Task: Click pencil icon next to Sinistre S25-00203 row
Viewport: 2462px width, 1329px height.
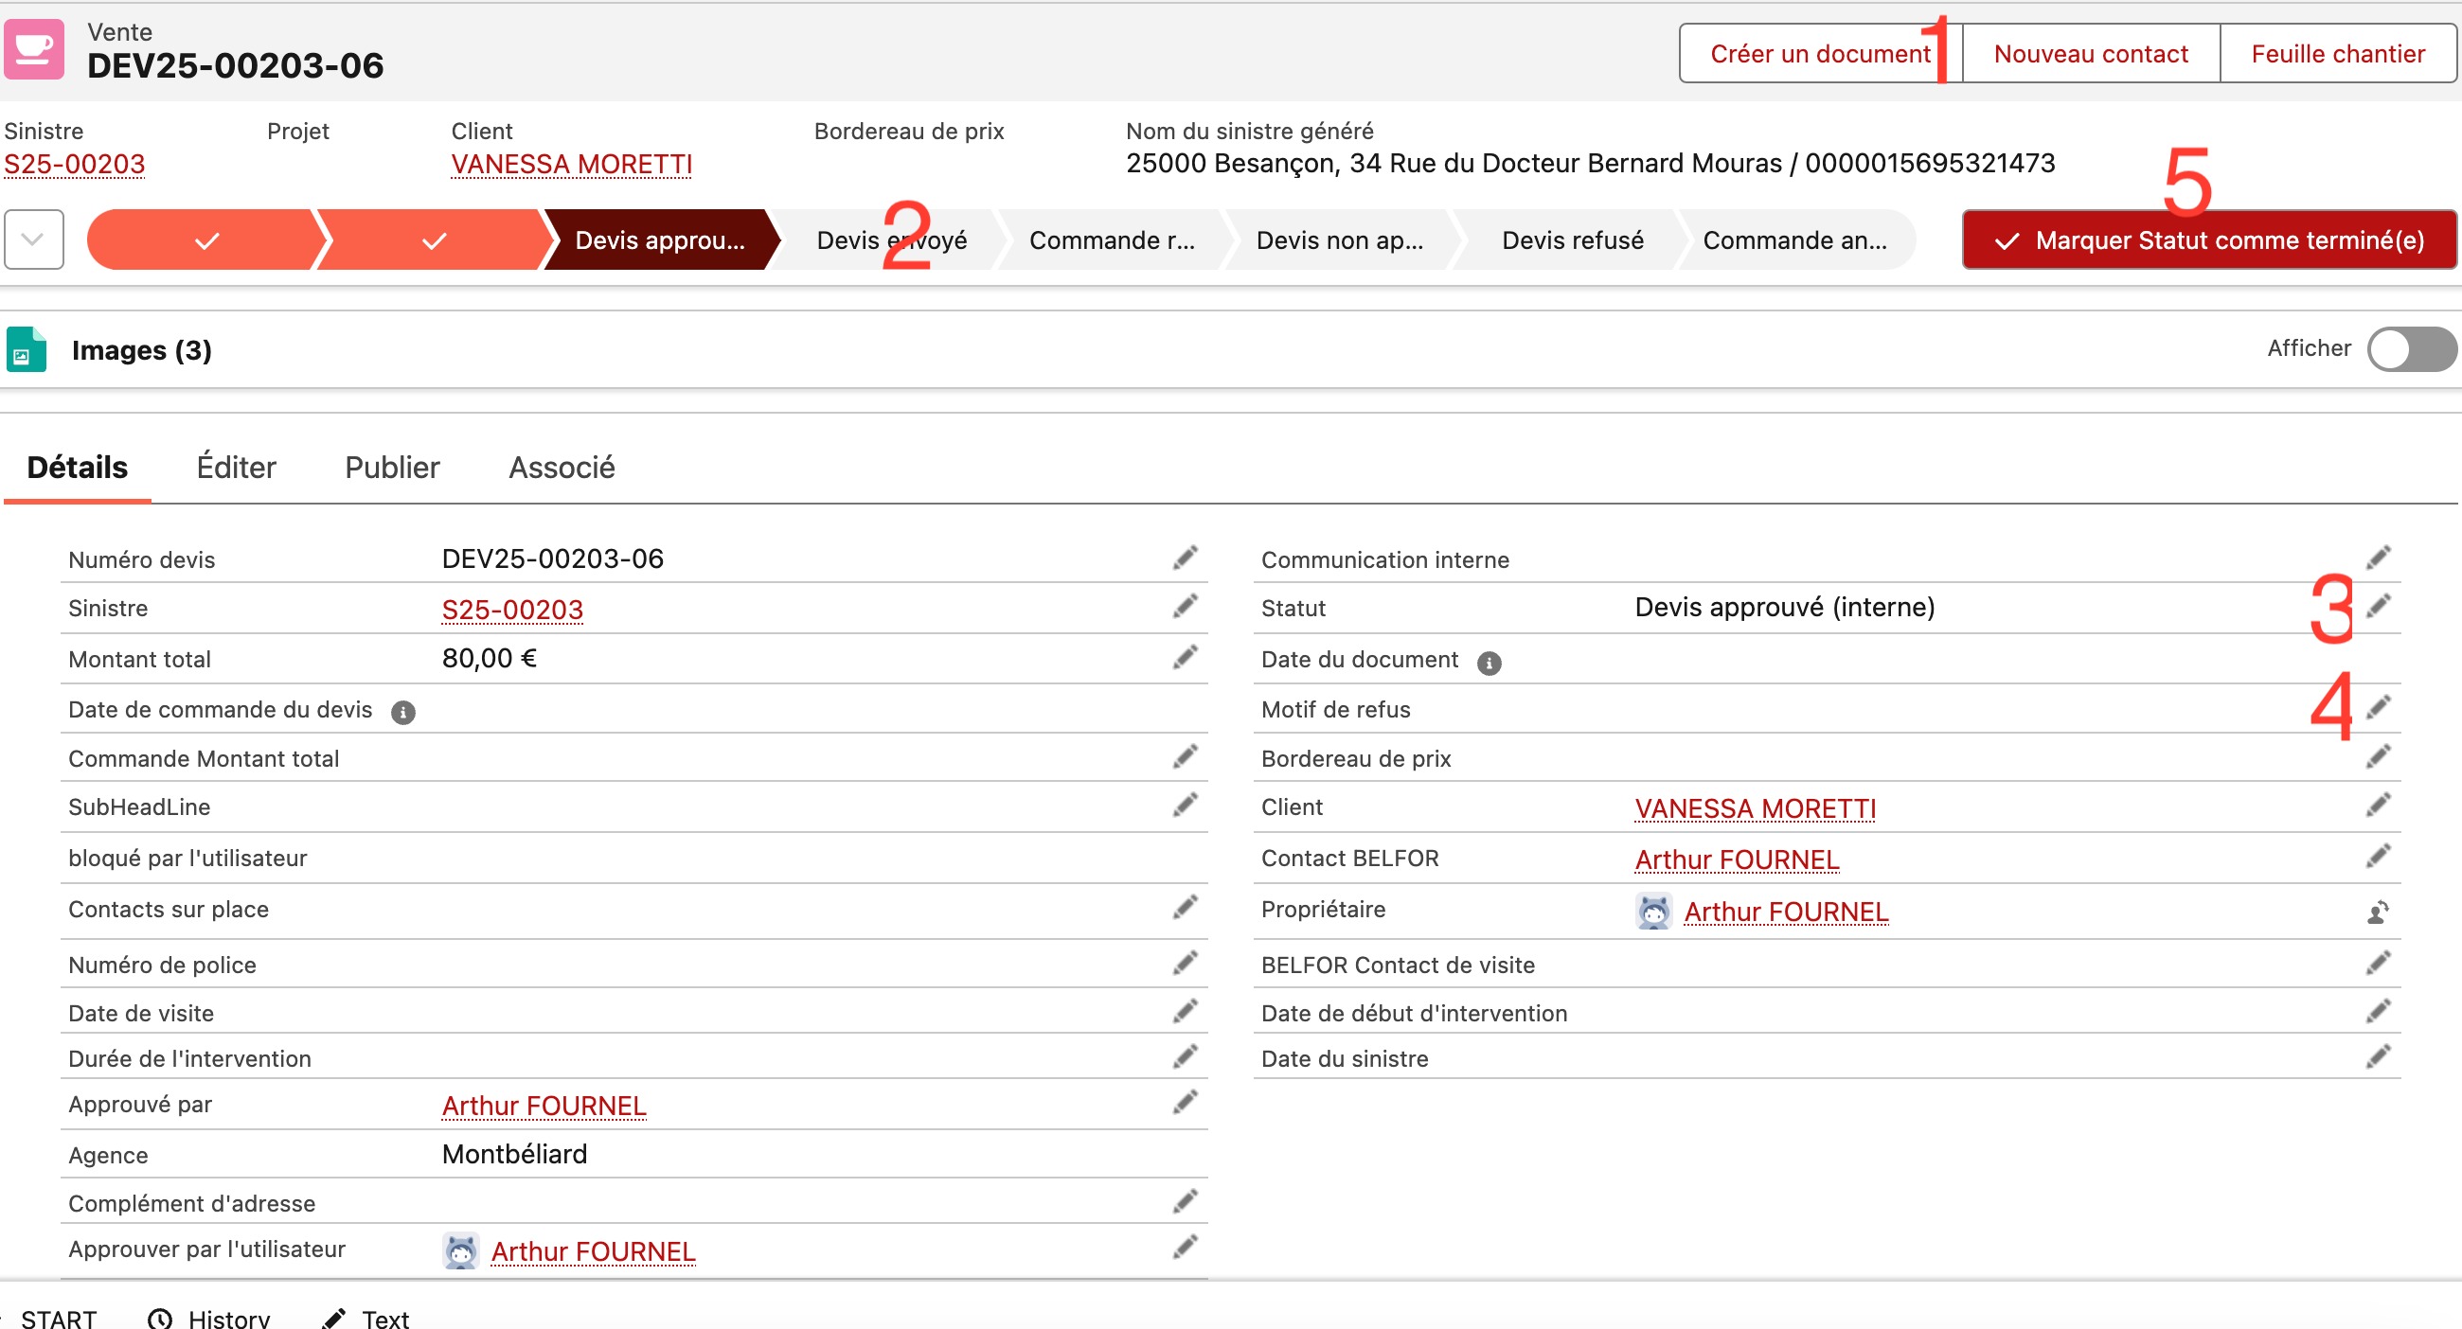Action: (x=1186, y=607)
